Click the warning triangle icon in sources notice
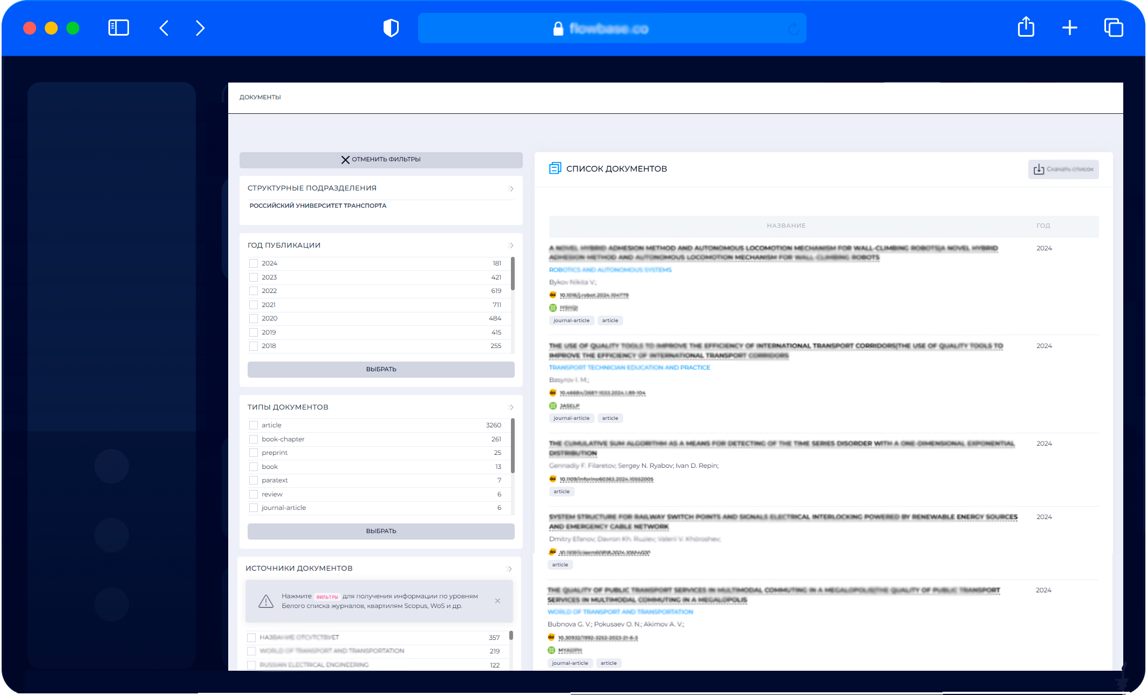 coord(266,601)
